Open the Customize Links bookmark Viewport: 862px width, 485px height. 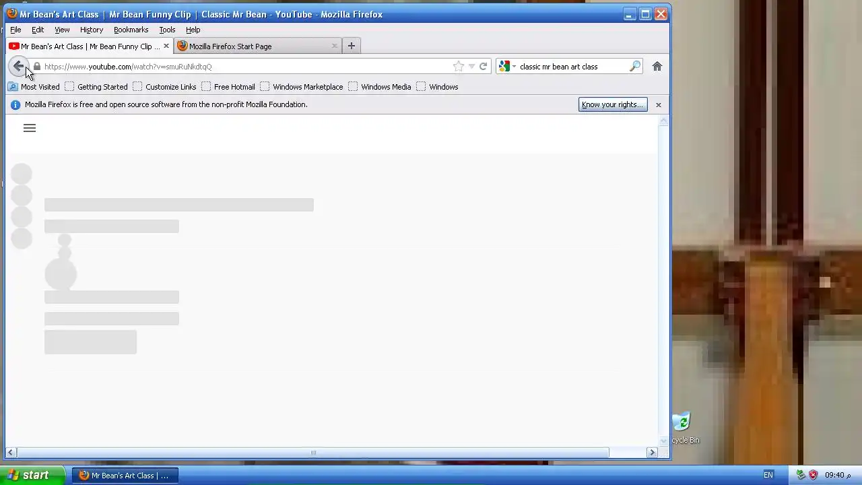pyautogui.click(x=164, y=87)
